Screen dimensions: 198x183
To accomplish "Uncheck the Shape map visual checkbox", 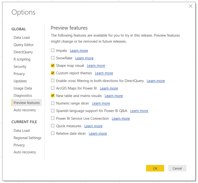I will pyautogui.click(x=53, y=66).
